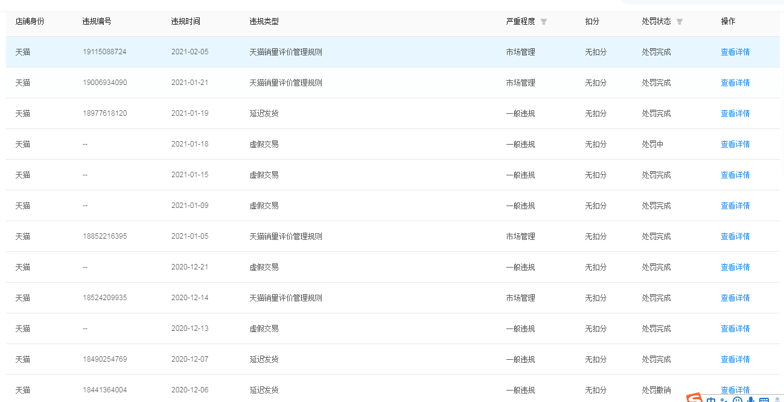The image size is (784, 402).
Task: Click the 违规编号 column header
Action: click(97, 21)
